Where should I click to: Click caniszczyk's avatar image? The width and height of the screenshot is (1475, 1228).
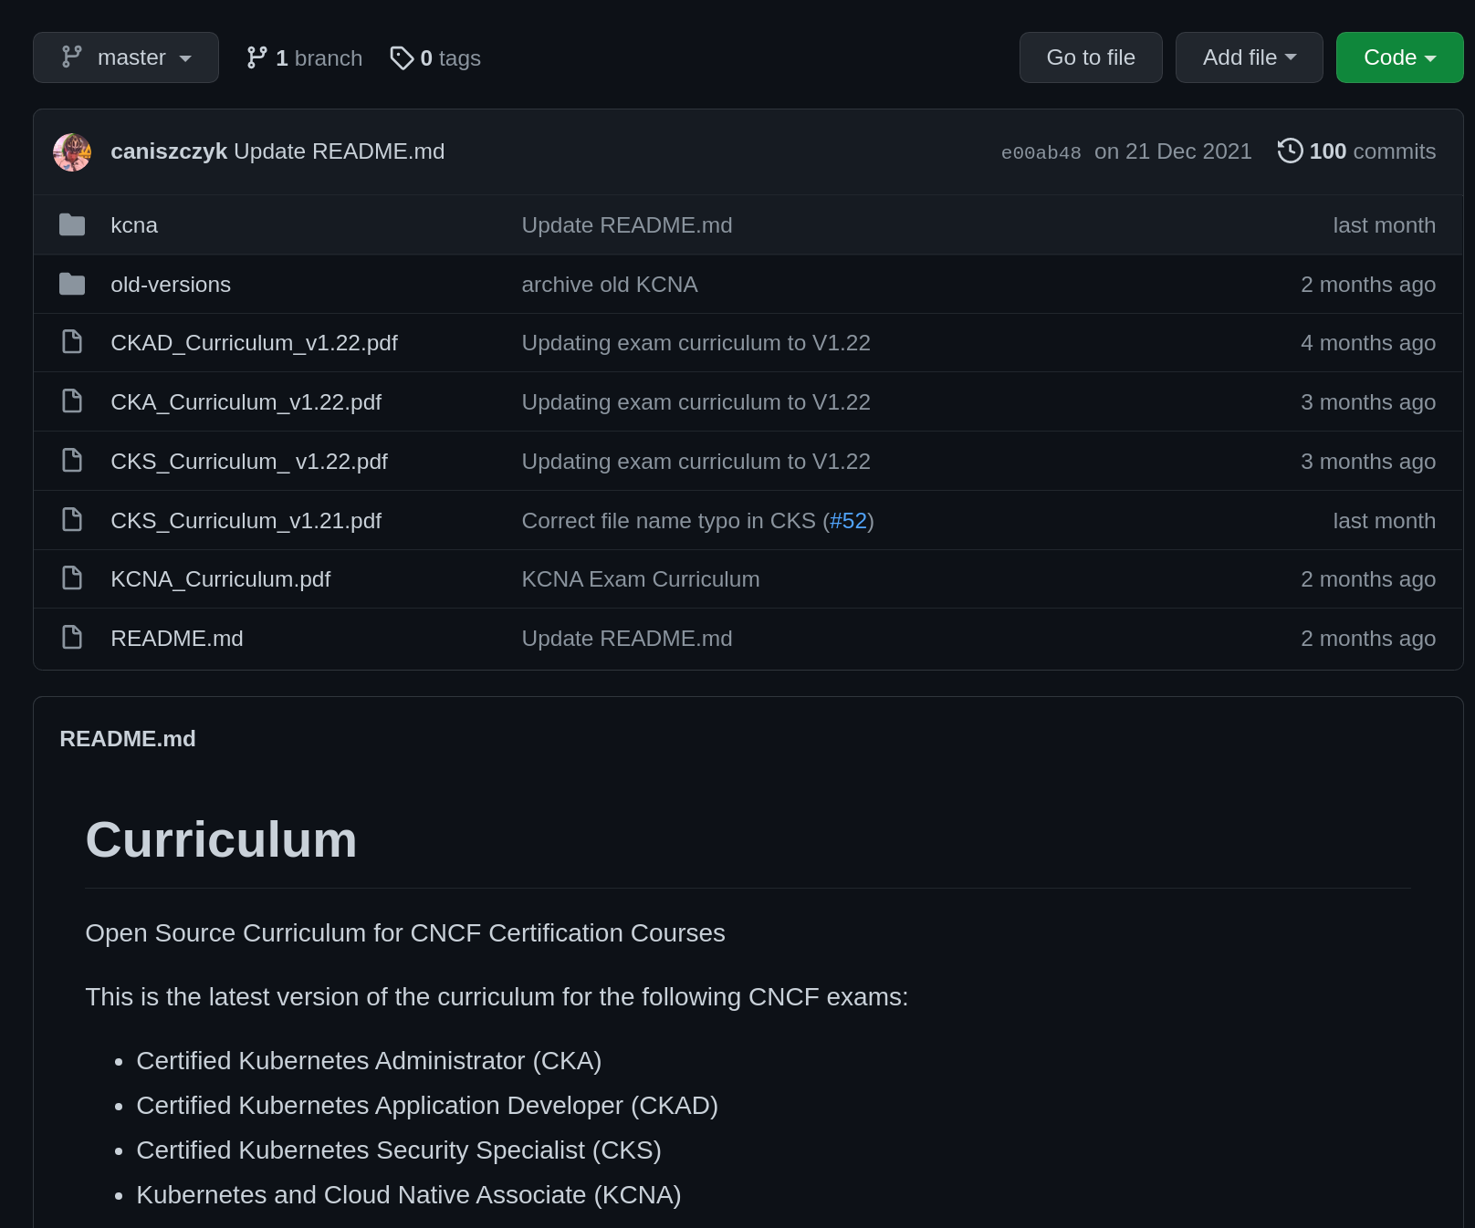[72, 152]
